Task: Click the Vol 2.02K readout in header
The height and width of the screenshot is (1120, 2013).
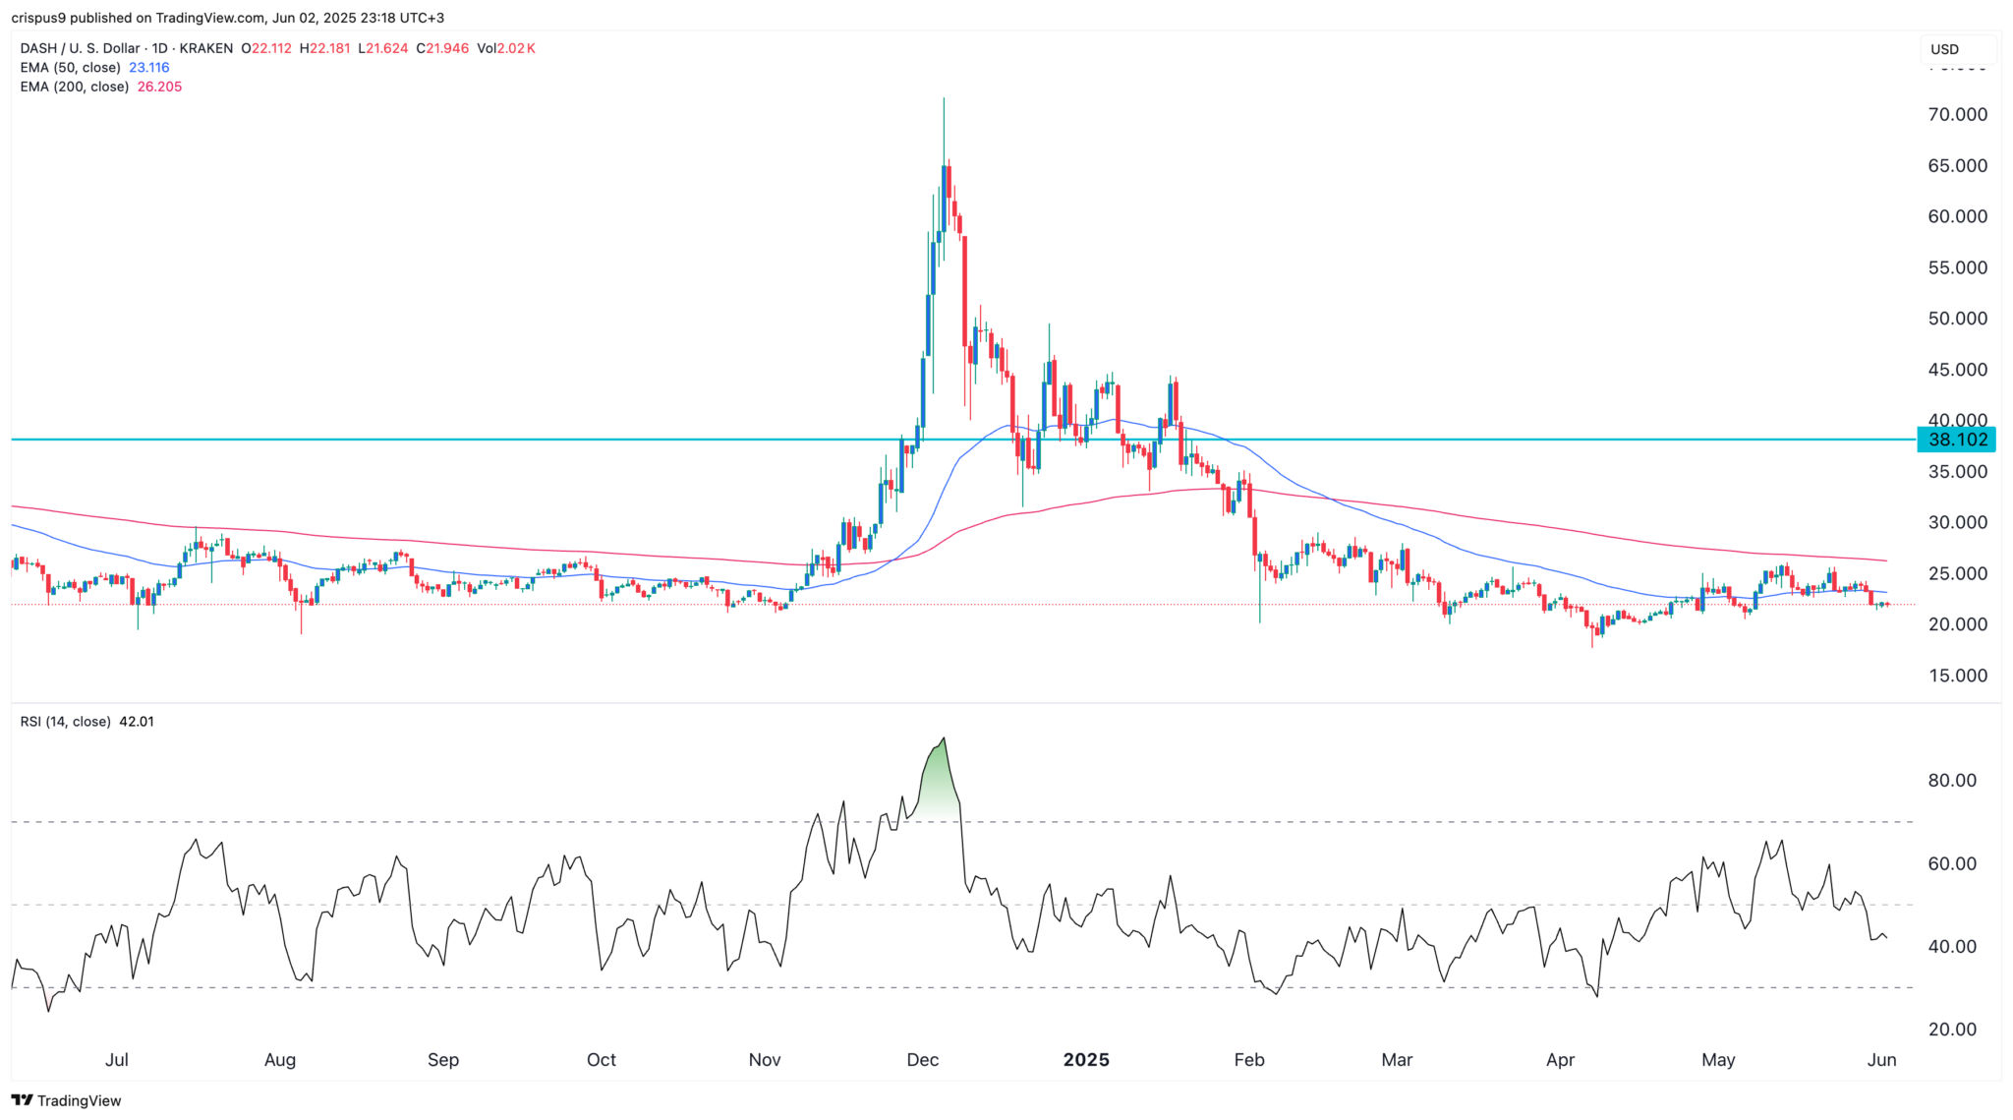Action: (505, 48)
